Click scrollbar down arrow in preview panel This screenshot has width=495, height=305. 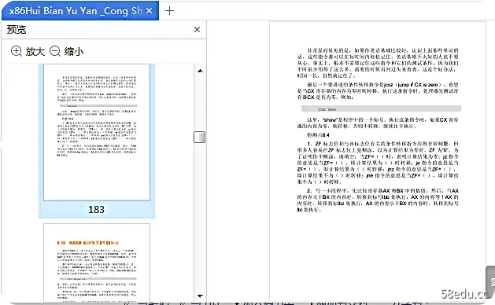click(200, 296)
